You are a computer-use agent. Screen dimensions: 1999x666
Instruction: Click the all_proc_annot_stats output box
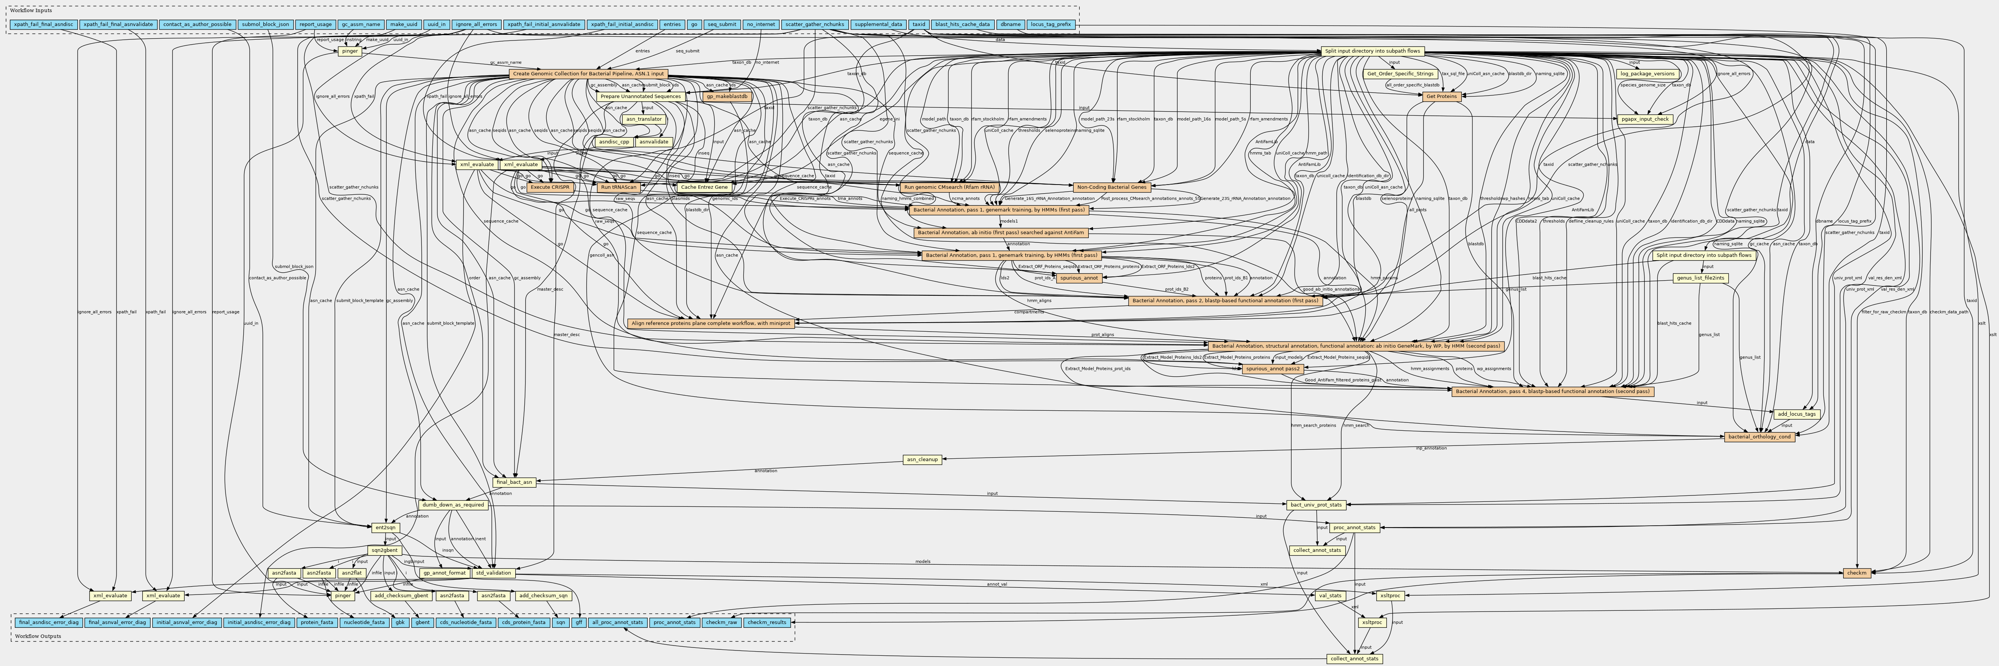[x=618, y=623]
